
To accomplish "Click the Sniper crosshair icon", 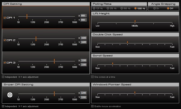I will click(10, 95).
